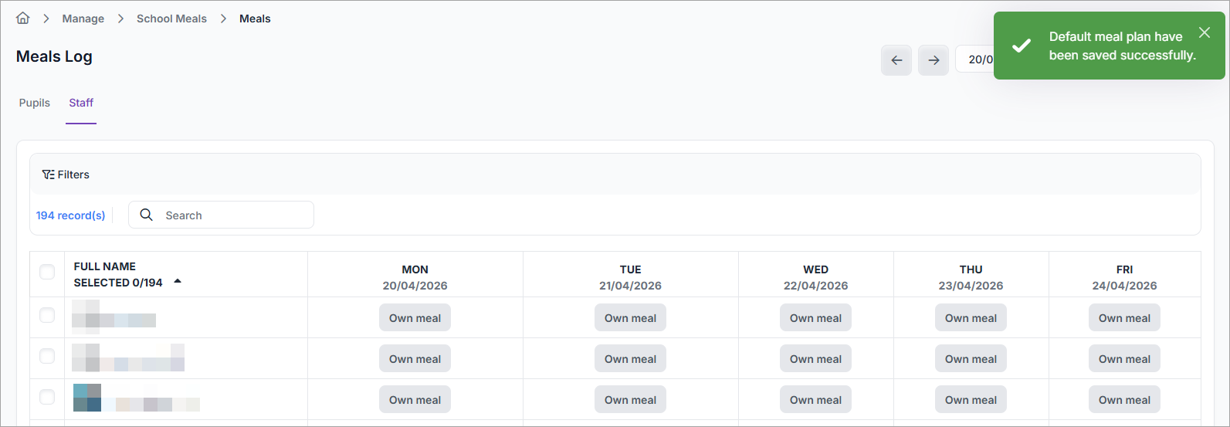Switch to the Pupils tab
The width and height of the screenshot is (1230, 427).
click(35, 103)
